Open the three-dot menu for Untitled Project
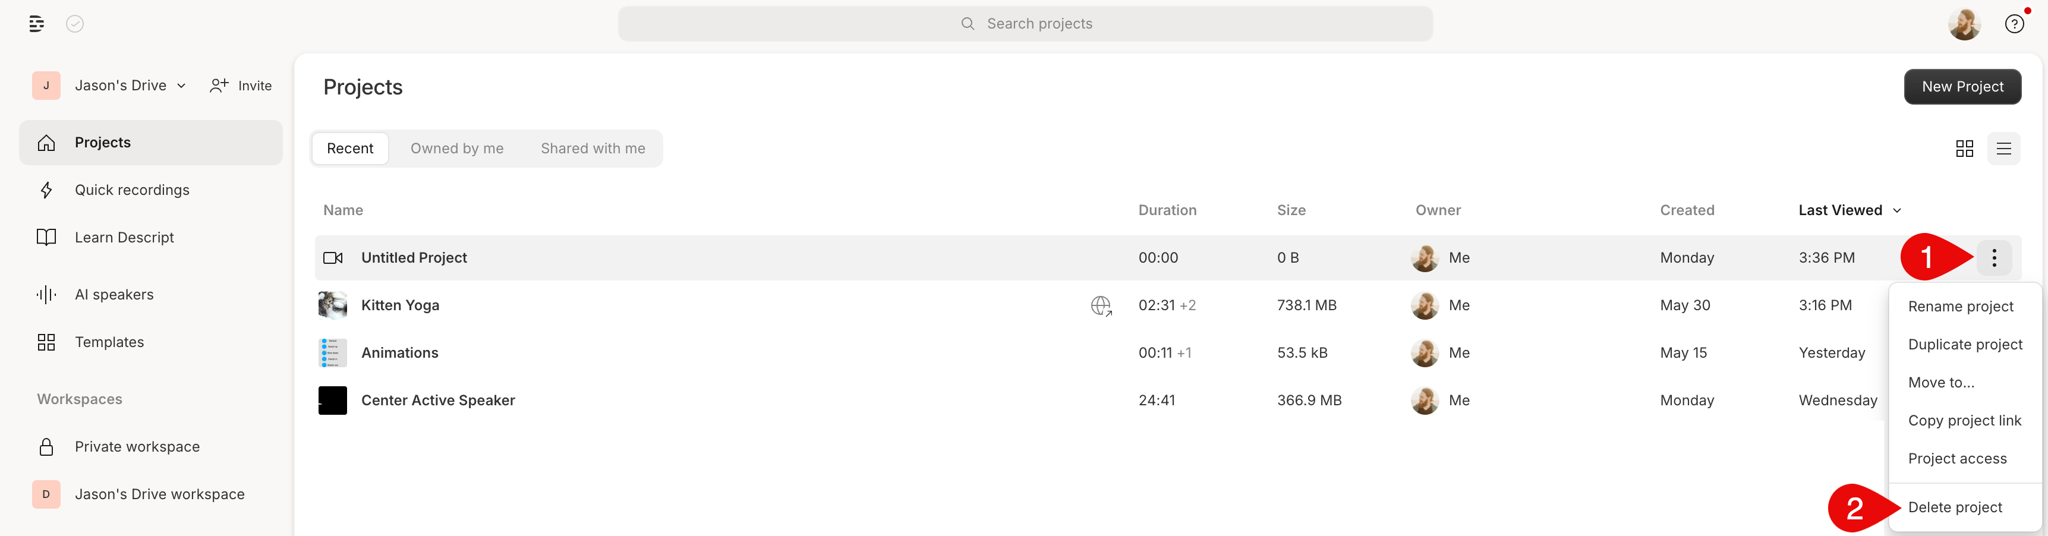The height and width of the screenshot is (536, 2048). (x=1994, y=258)
